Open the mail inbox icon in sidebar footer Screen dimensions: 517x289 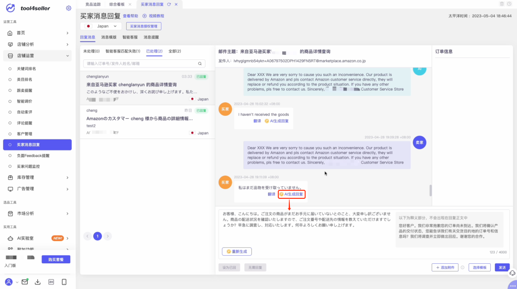coord(25,282)
